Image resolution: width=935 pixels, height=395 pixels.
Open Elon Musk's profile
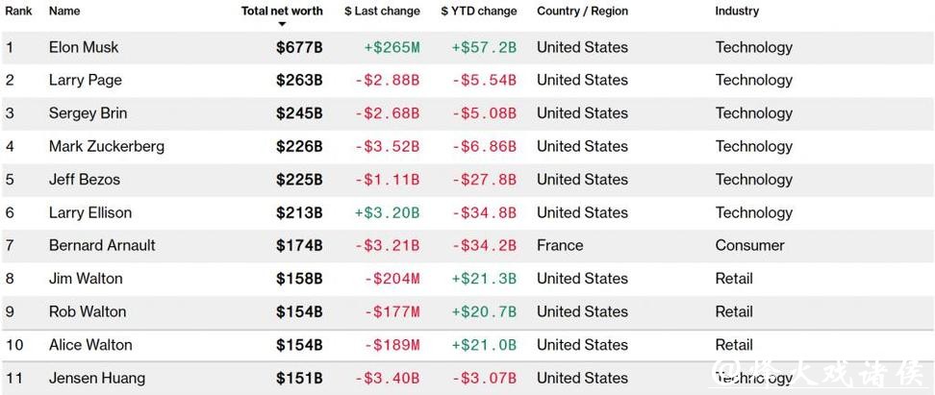pyautogui.click(x=84, y=47)
